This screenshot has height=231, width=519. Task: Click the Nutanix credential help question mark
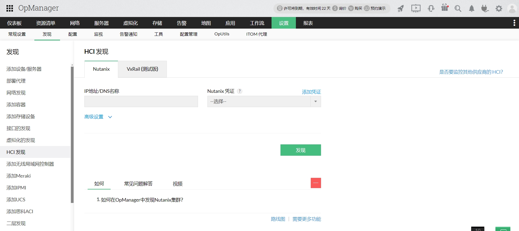click(240, 91)
